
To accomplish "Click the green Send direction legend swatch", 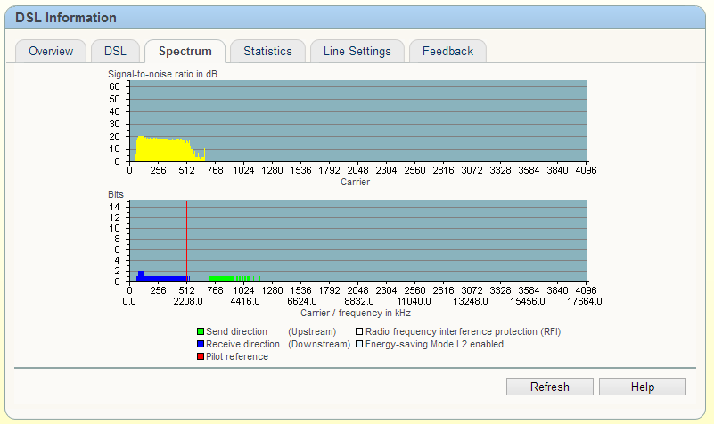I will pyautogui.click(x=201, y=332).
